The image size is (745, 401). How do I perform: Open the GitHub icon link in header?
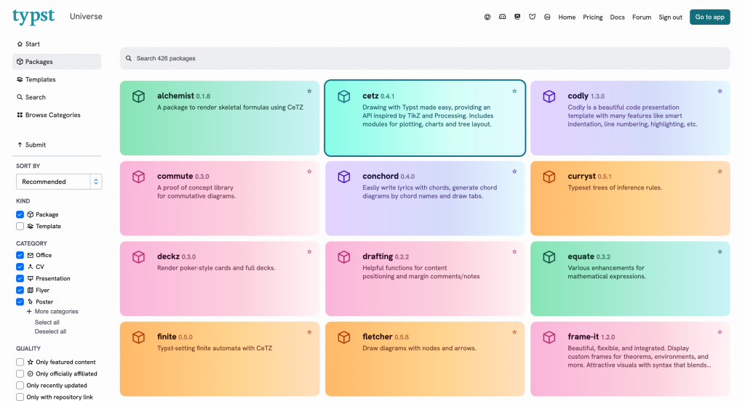[487, 17]
